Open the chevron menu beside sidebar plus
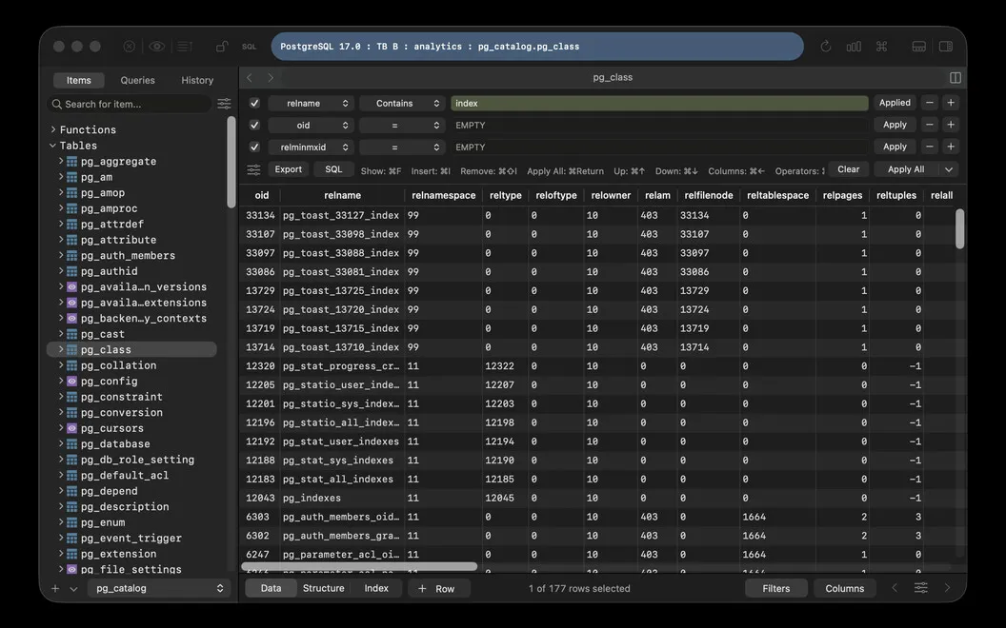 (73, 588)
